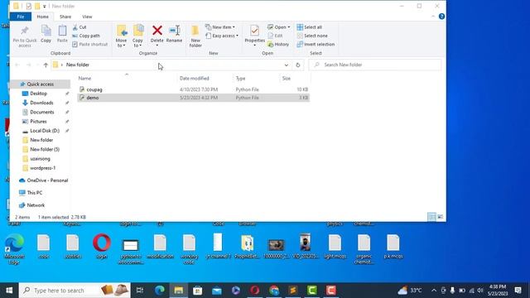Screen dimensions: 530x298
Task: Go up one folder level
Action: (x=46, y=65)
